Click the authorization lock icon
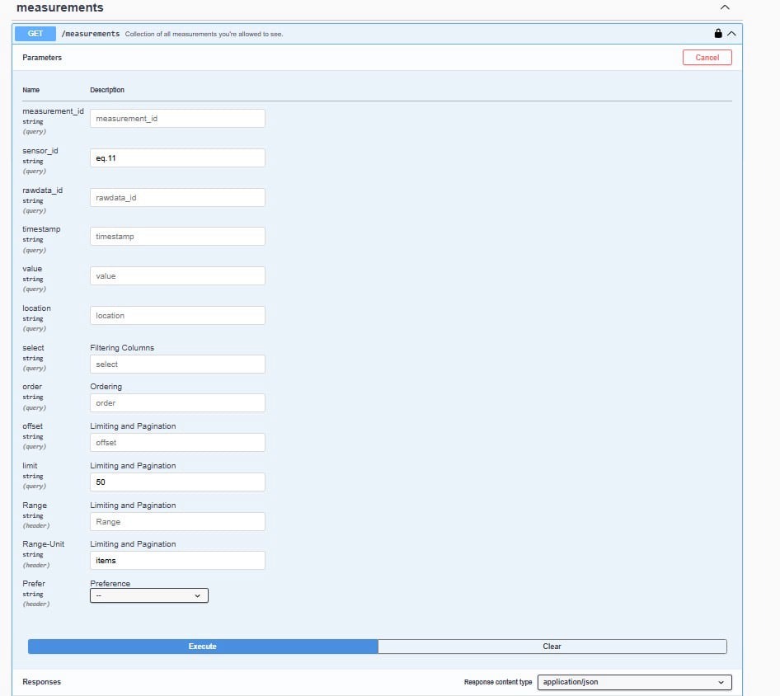 (x=717, y=34)
